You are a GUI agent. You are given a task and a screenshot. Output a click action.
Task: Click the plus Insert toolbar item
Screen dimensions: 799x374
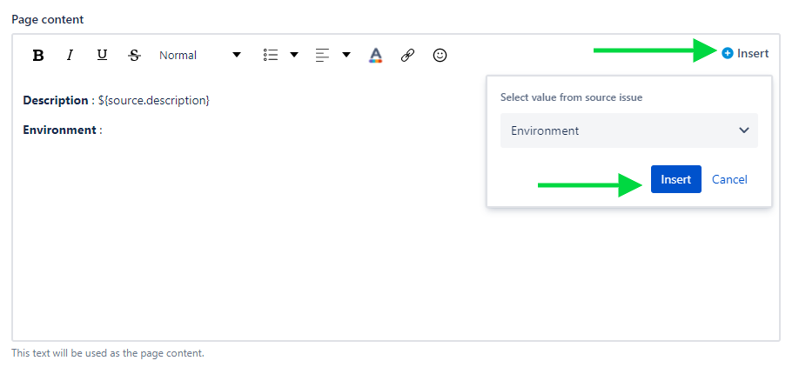point(745,54)
